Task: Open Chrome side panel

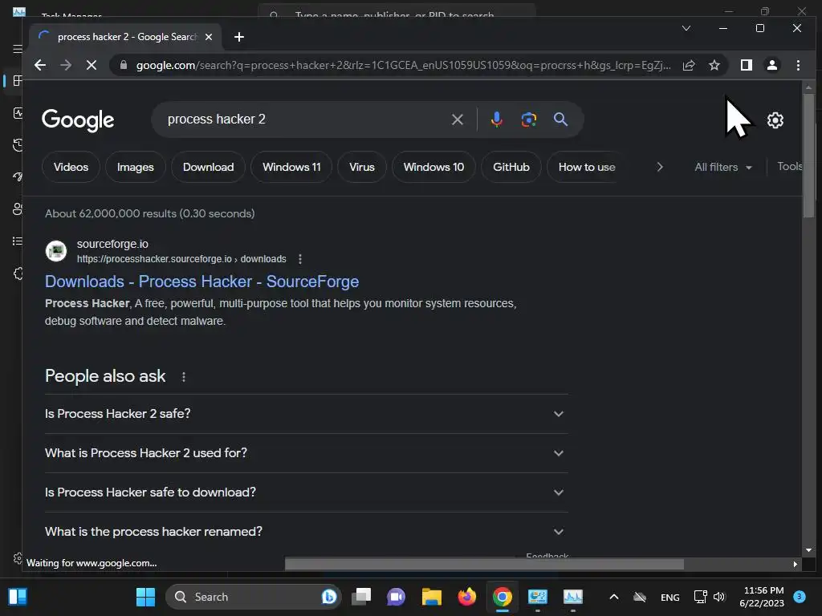Action: [746, 65]
